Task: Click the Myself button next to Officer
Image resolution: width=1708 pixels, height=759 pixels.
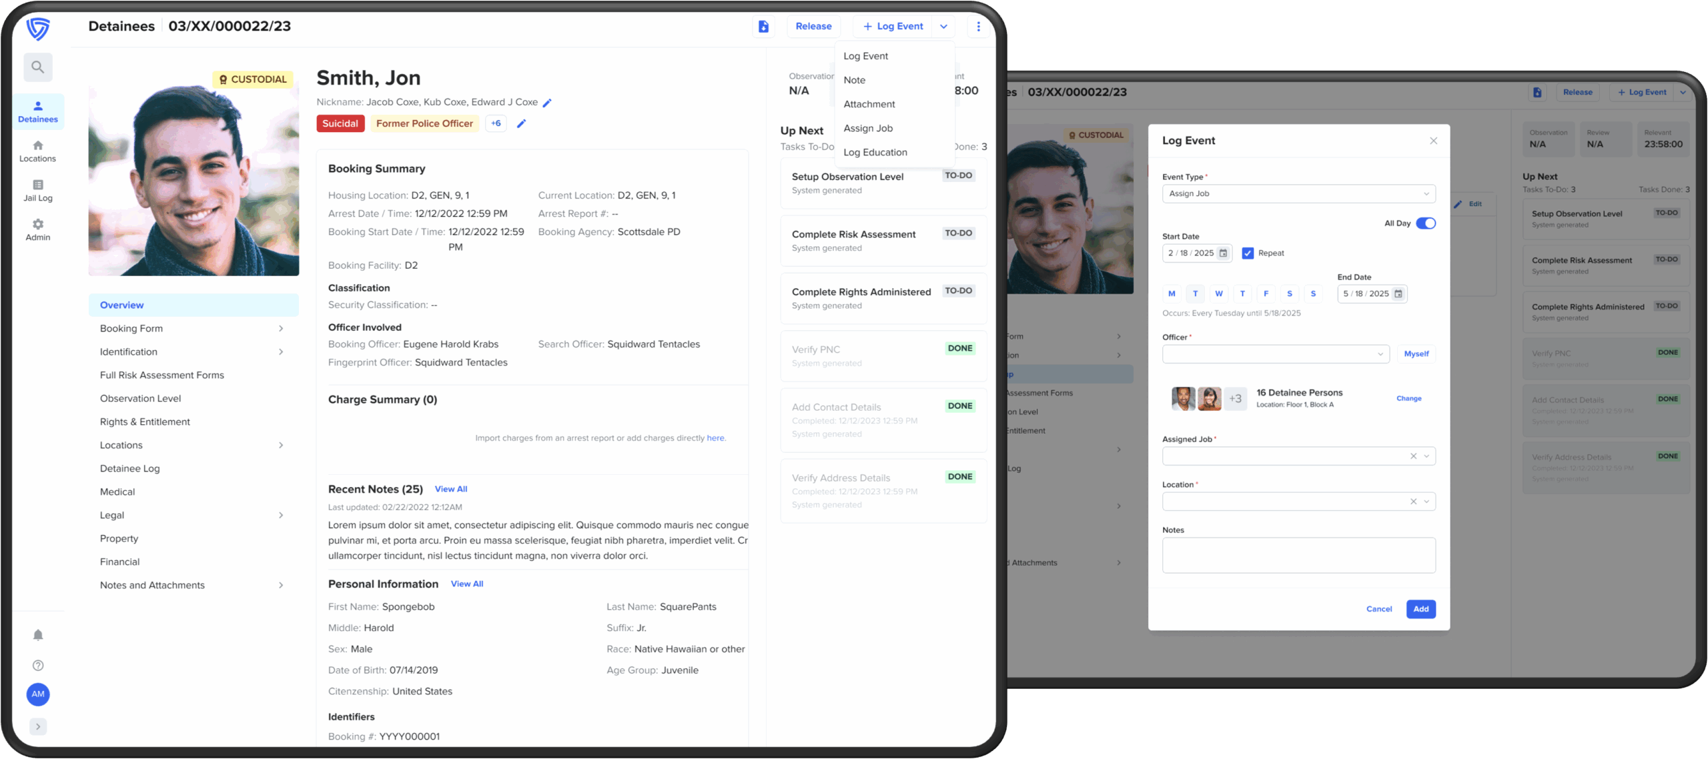Action: (1416, 354)
